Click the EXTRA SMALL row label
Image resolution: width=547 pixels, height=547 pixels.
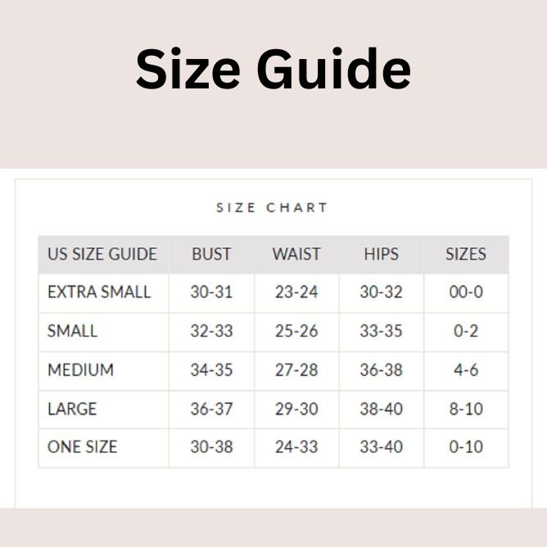tap(99, 292)
